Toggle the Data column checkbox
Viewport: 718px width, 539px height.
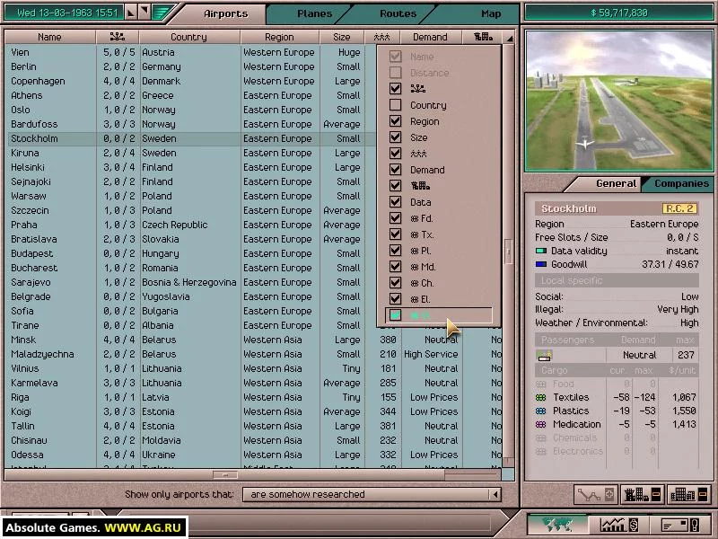coord(395,201)
